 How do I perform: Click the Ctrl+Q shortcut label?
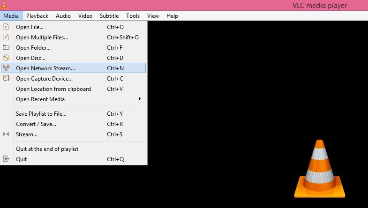tap(115, 159)
